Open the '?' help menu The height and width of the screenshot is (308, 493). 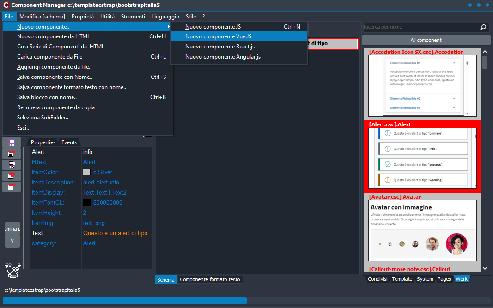click(x=203, y=17)
